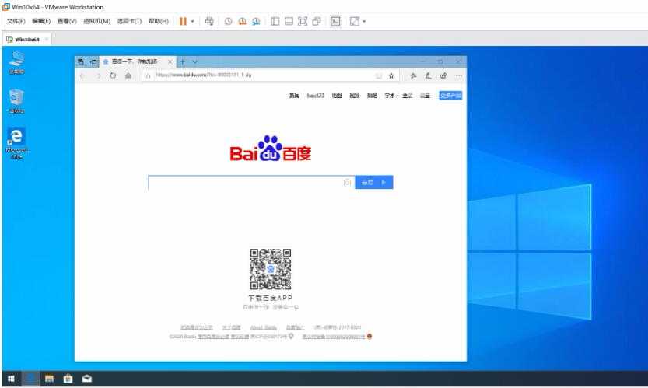Refresh the Baidu page

[x=113, y=75]
